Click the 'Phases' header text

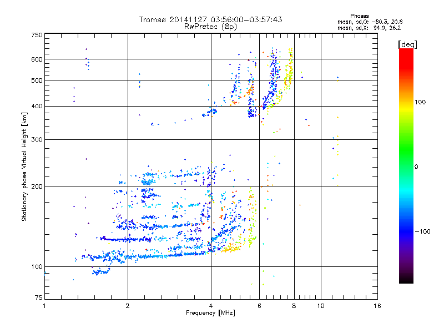tap(359, 16)
